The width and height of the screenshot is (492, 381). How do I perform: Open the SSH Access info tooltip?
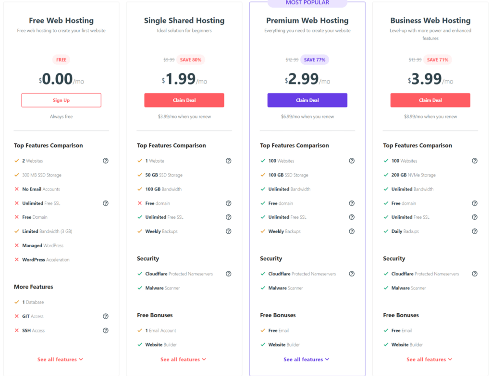pyautogui.click(x=106, y=330)
